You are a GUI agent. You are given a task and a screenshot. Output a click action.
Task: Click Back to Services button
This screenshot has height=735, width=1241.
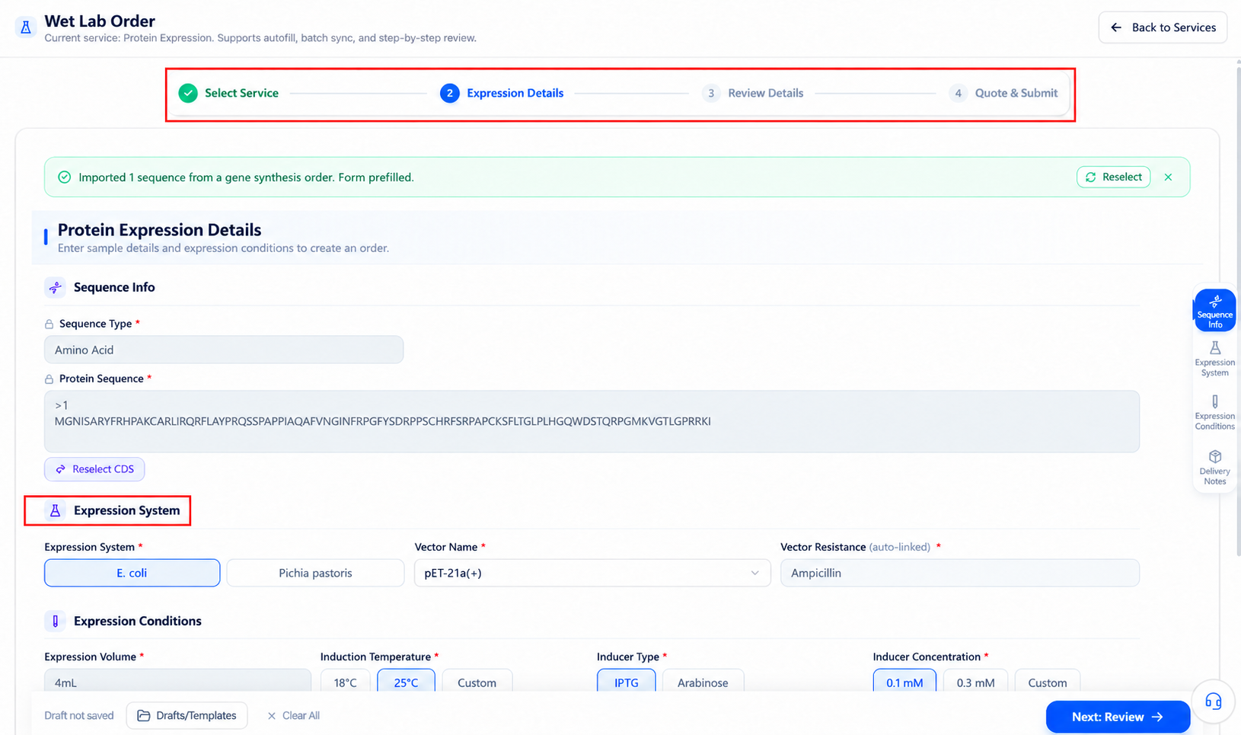pos(1163,27)
